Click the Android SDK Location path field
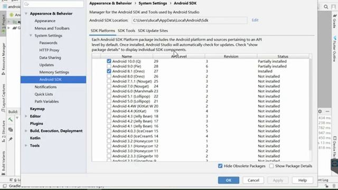 [190, 20]
